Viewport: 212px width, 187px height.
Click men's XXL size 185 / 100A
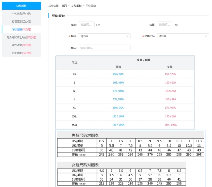click(118, 116)
